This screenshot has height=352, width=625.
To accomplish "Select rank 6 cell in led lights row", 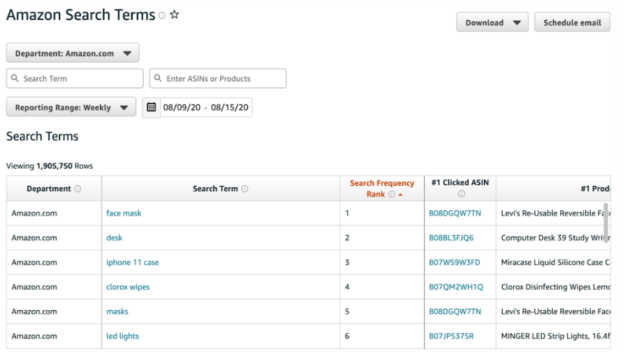I will [382, 336].
